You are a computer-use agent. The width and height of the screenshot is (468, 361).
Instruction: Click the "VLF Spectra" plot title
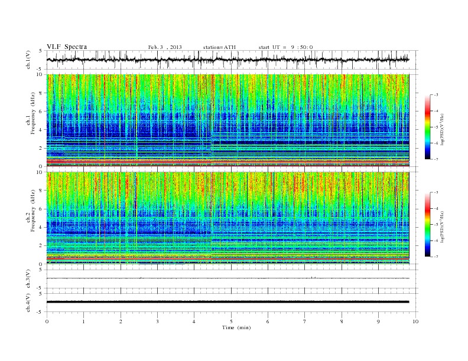point(67,47)
